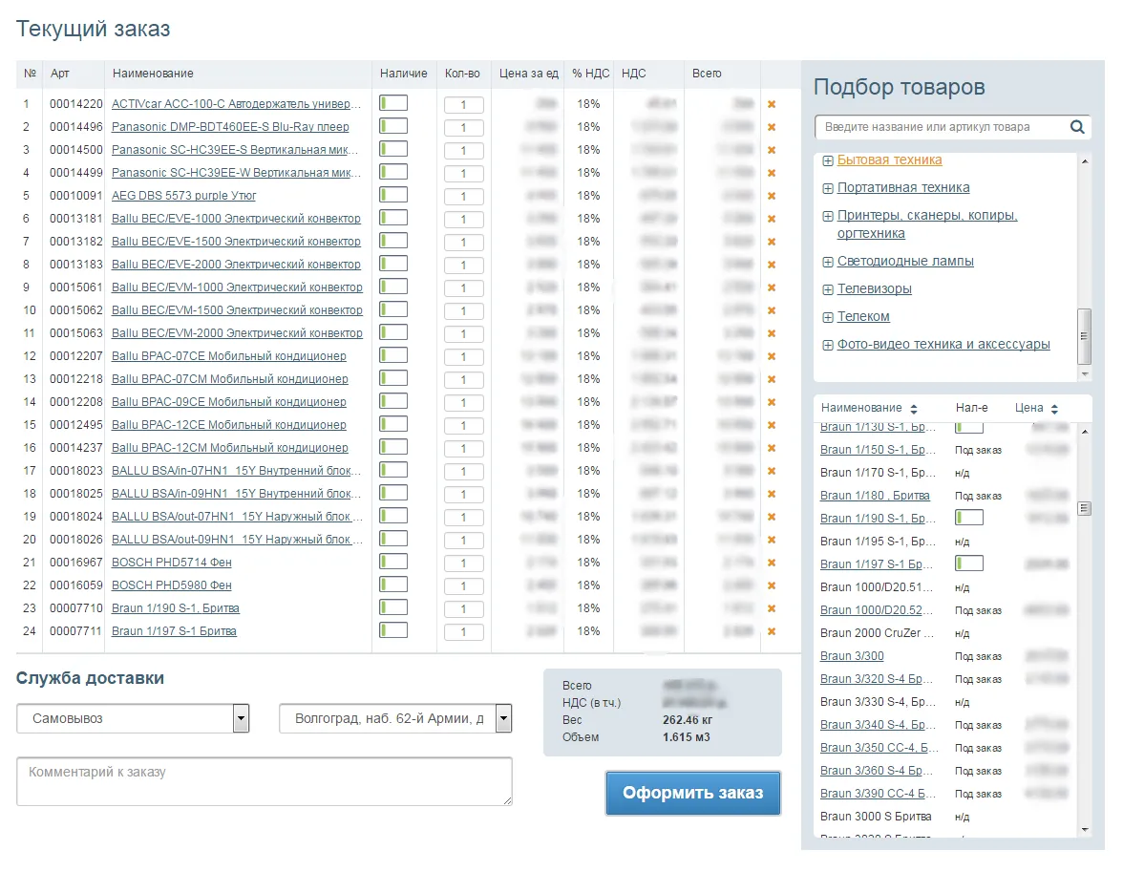Viewport: 1123px width, 872px height.
Task: Open Телеком category link
Action: (863, 316)
